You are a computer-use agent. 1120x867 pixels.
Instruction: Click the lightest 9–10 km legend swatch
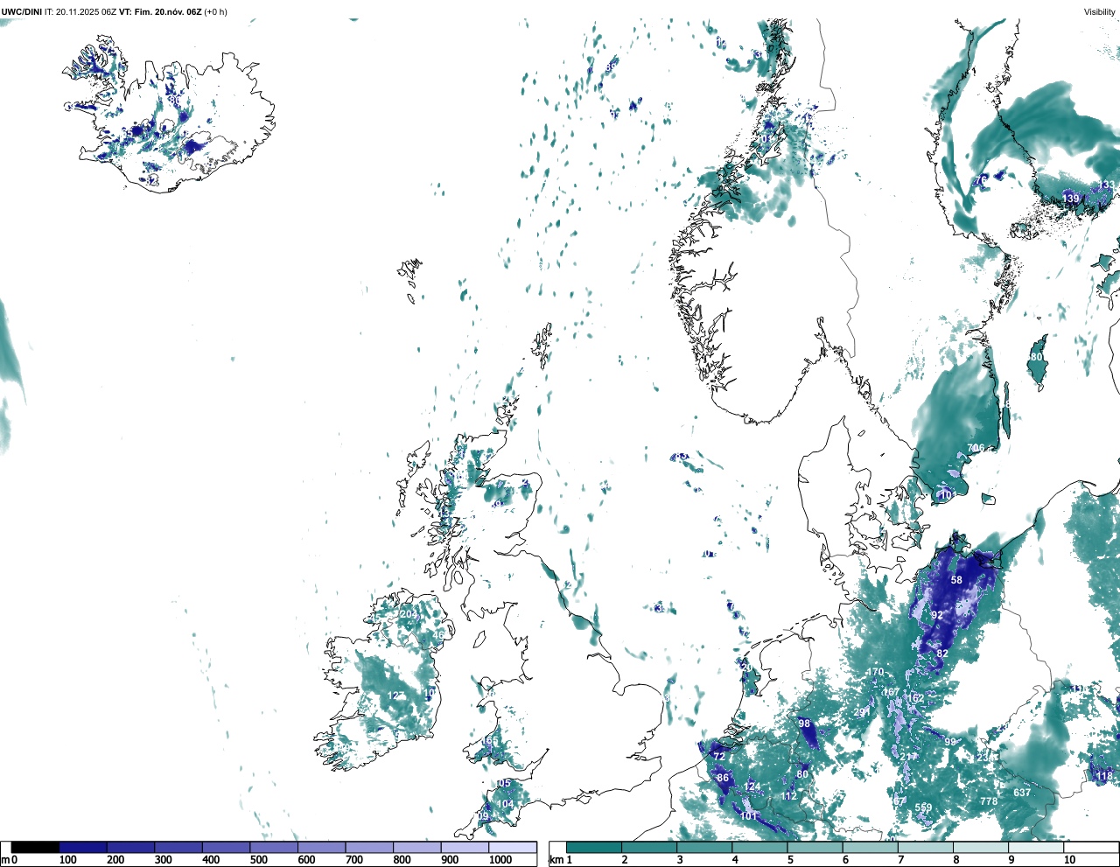pyautogui.click(x=1037, y=847)
